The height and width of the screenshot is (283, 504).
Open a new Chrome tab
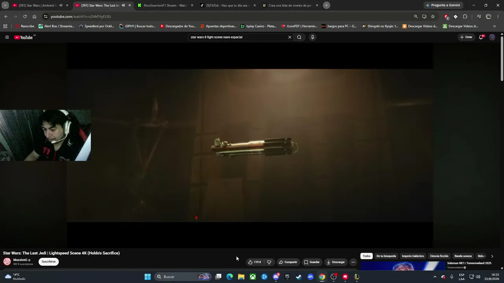326,6
